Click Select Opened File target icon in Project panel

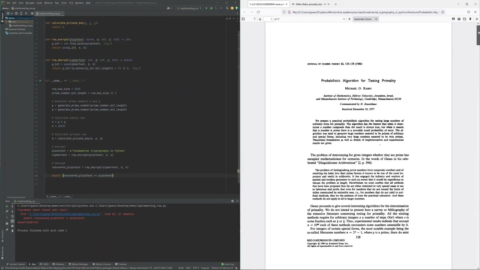16,13
